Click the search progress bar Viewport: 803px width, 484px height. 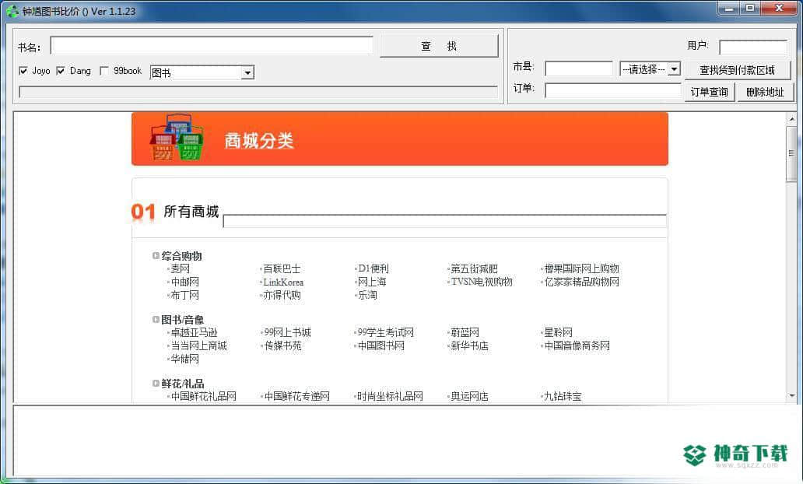click(258, 92)
